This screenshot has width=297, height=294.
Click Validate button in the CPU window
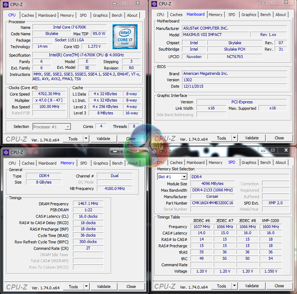103,139
